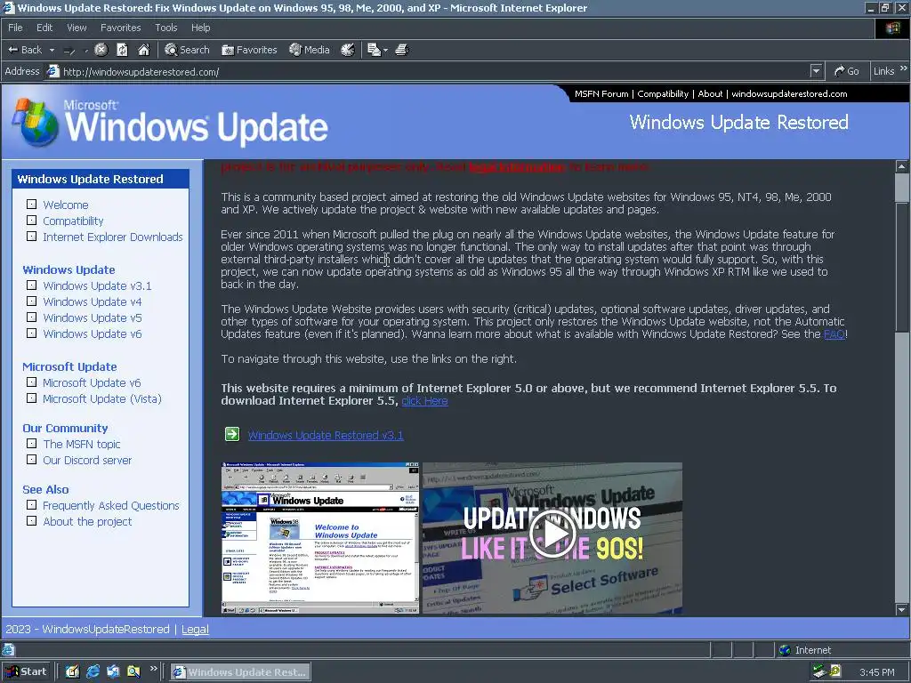Click the network tray icon

(819, 671)
